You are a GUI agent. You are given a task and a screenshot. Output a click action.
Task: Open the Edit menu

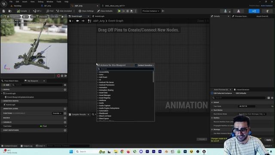(x=17, y=2)
